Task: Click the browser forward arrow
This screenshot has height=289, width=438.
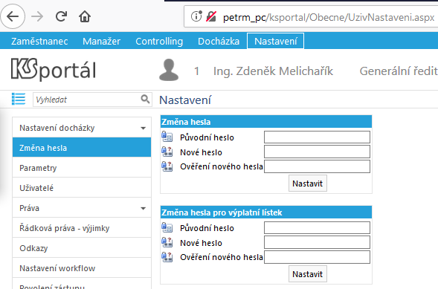Action: [x=37, y=17]
